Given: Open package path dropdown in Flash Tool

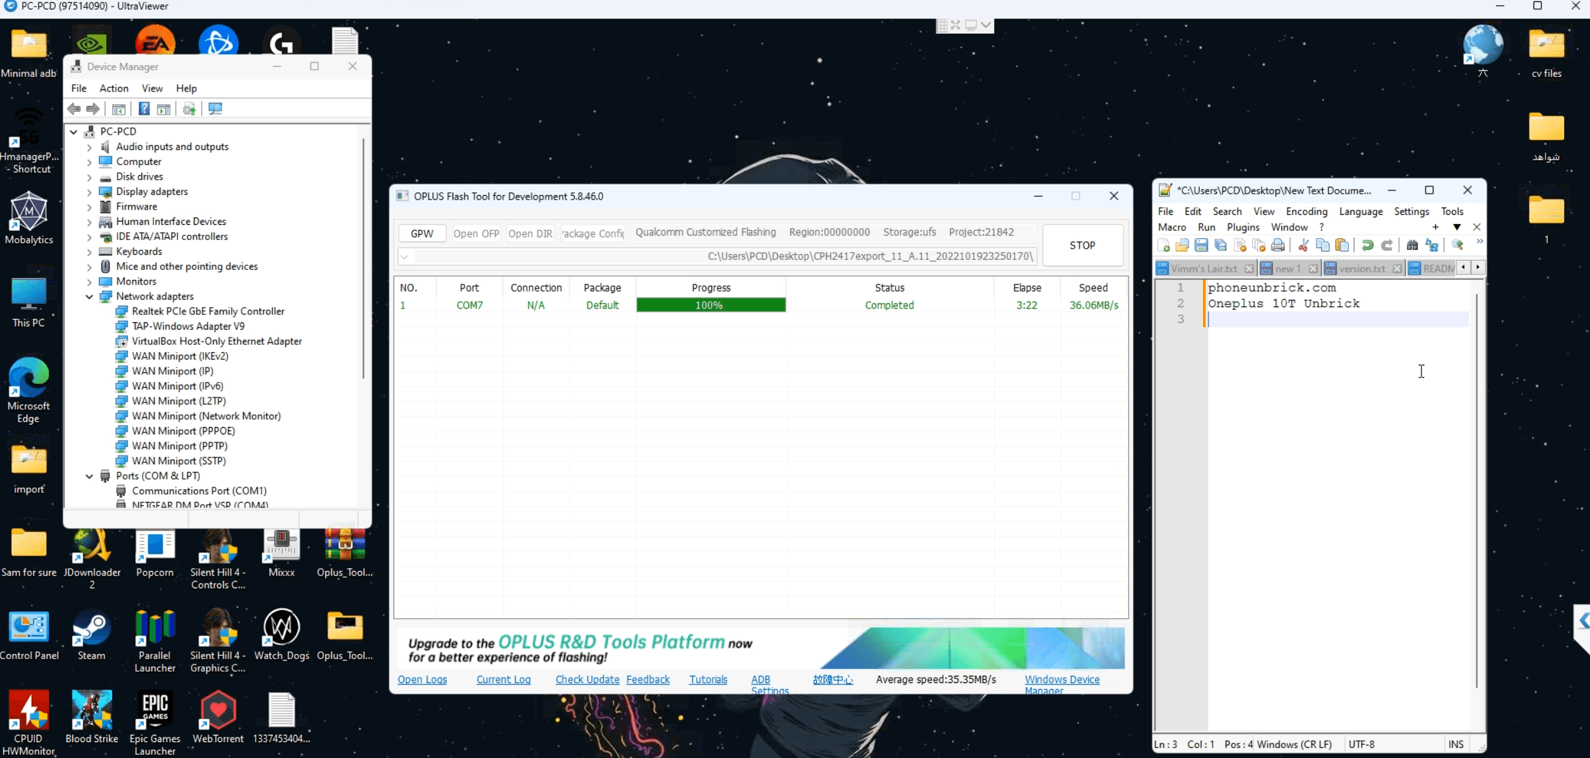Looking at the screenshot, I should (x=405, y=257).
